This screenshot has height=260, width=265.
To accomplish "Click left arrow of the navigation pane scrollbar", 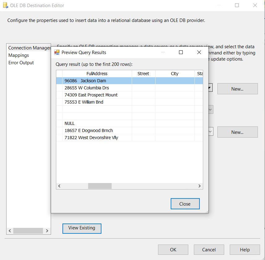I will (x=10, y=231).
